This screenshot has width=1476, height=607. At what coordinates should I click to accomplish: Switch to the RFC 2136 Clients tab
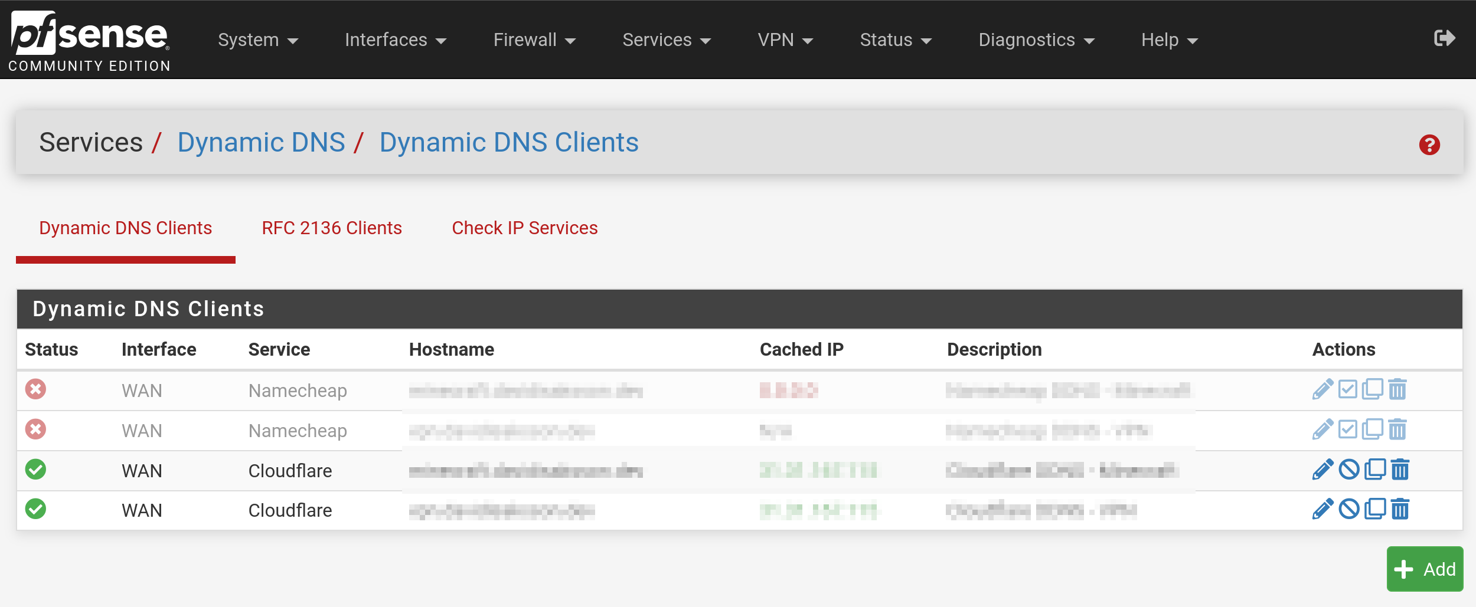pos(332,228)
